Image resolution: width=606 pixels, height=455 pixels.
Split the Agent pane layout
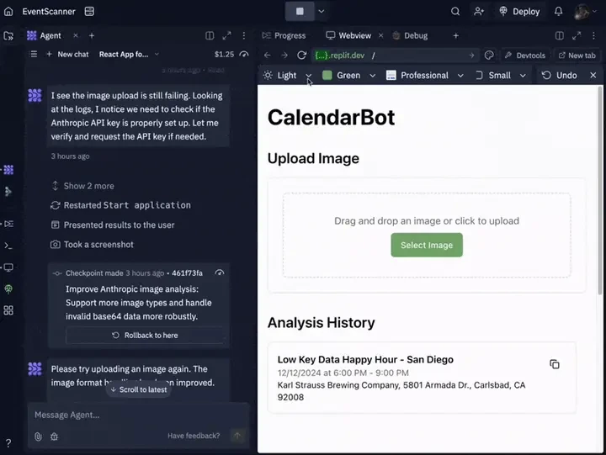coord(210,35)
